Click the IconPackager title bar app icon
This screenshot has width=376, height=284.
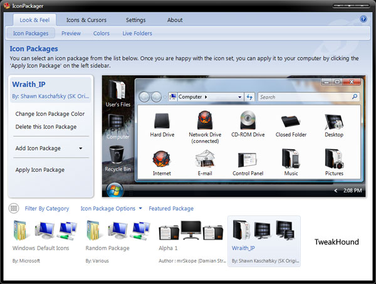tap(7, 6)
